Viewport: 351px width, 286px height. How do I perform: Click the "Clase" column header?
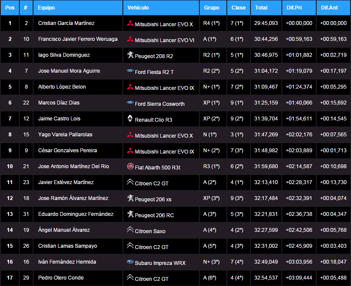coord(238,8)
